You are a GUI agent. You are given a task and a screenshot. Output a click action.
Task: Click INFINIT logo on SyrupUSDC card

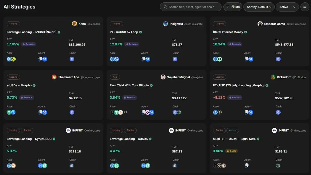point(68,131)
